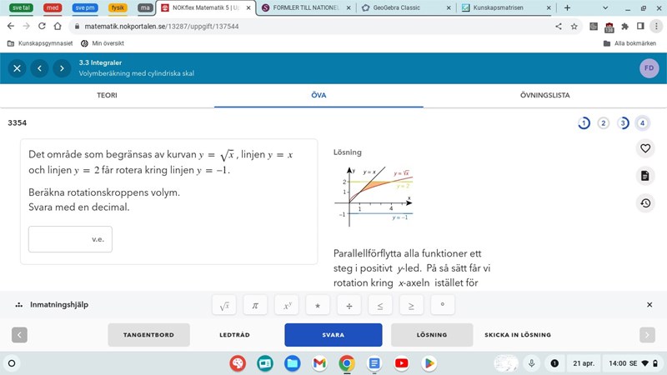Go to next exercise with right chevron
This screenshot has height=375, width=667.
[x=61, y=68]
